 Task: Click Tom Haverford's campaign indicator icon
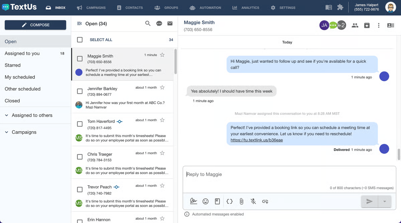coord(120,122)
